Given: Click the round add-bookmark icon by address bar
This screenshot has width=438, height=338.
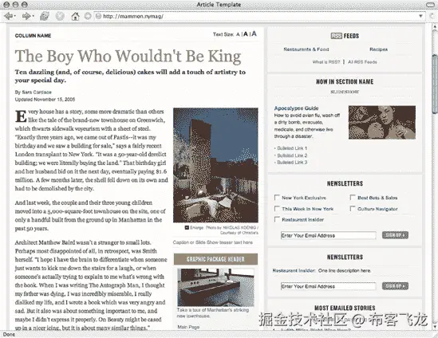Looking at the screenshot, I should pos(88,16).
